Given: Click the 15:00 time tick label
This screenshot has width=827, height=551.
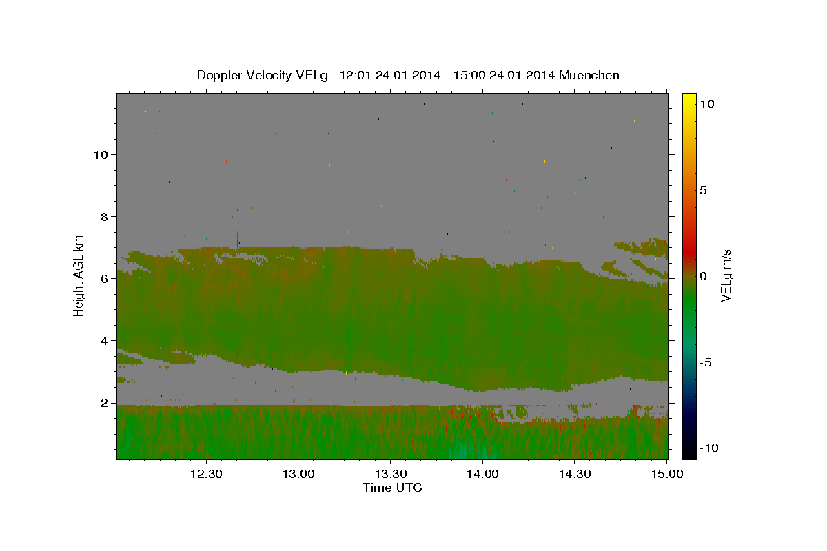Looking at the screenshot, I should coord(667,474).
